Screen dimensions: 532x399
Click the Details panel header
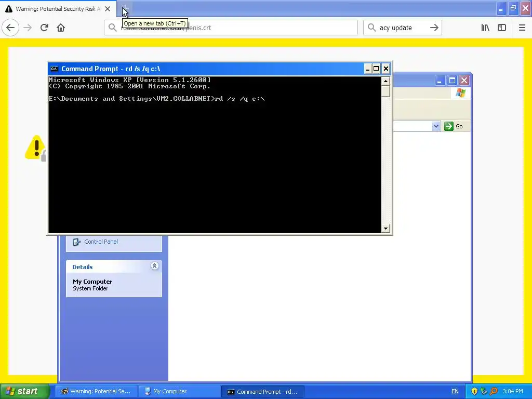click(x=114, y=267)
